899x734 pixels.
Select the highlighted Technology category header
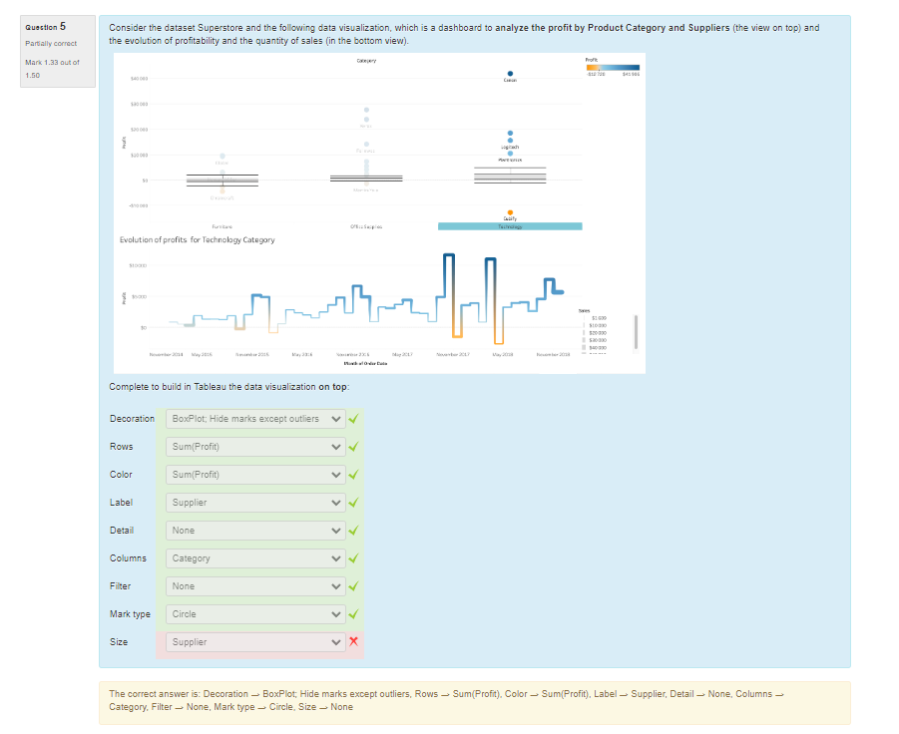point(510,226)
